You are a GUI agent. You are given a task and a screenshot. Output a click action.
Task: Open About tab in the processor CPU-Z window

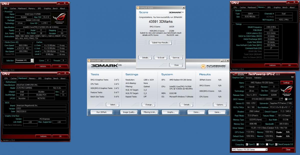click(62, 8)
